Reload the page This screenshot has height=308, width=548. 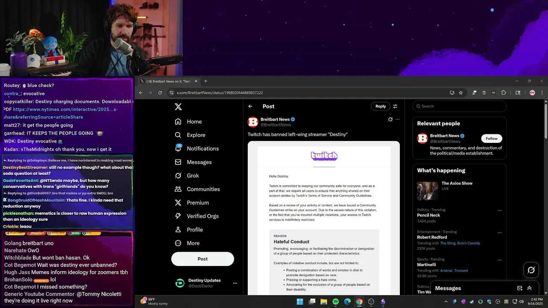[x=160, y=92]
